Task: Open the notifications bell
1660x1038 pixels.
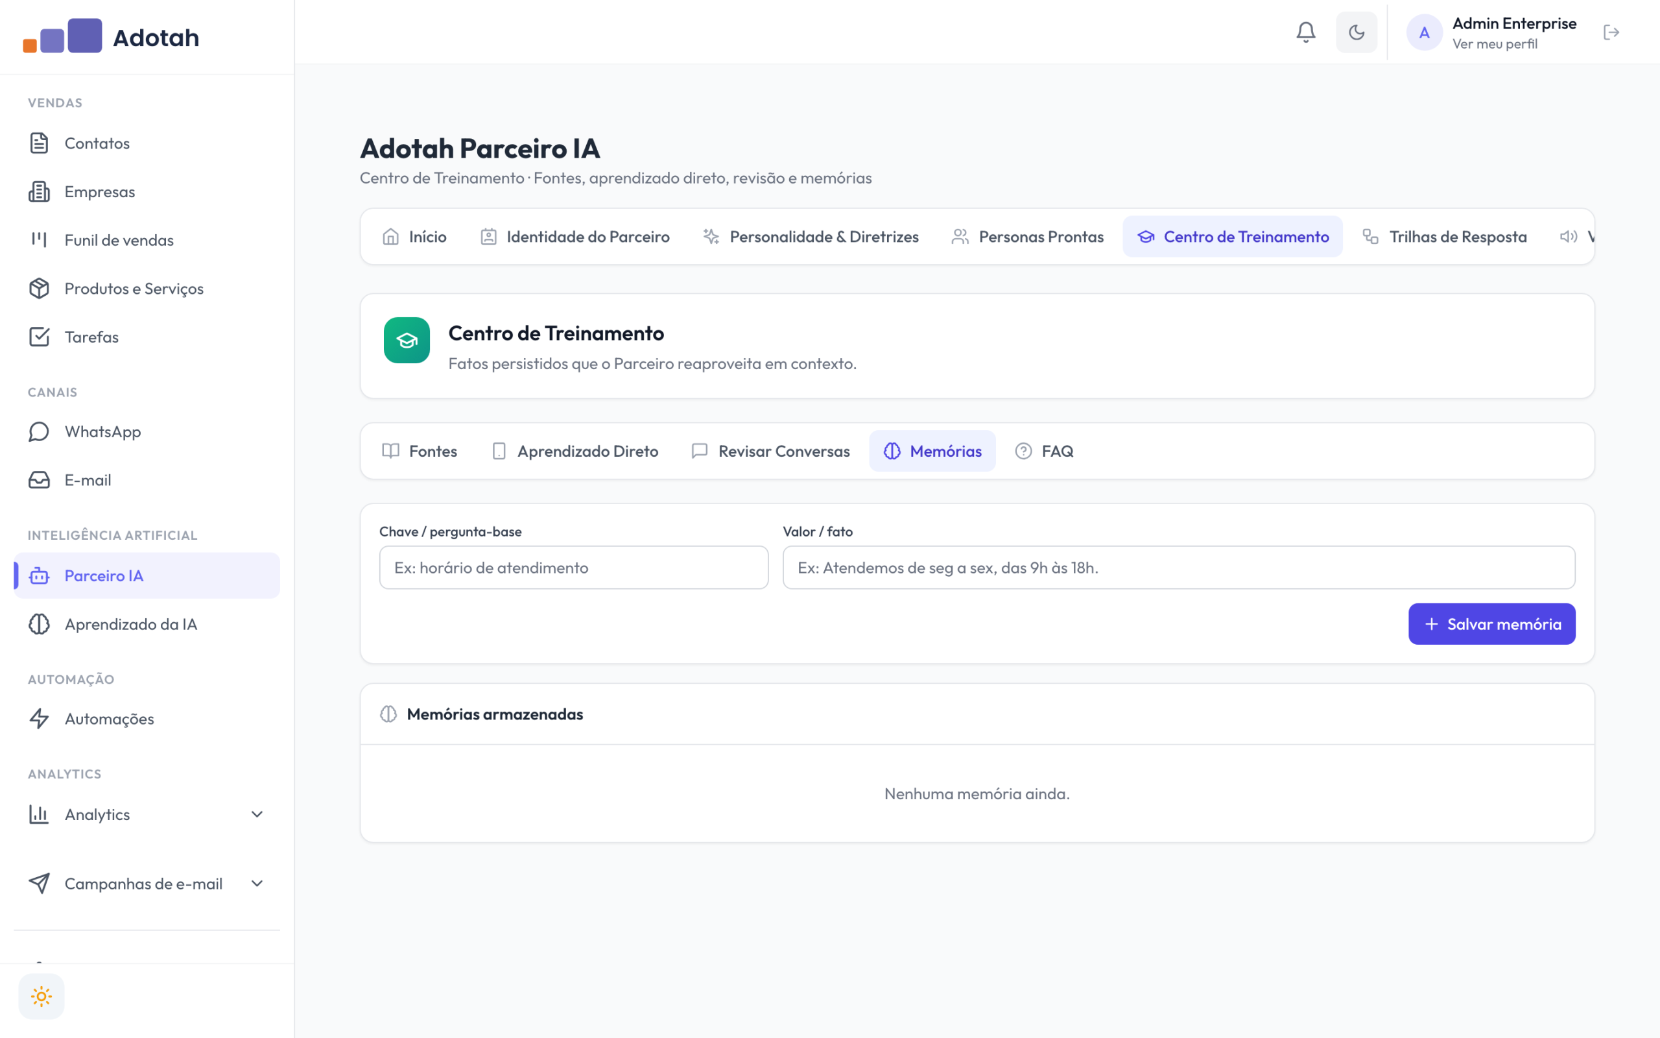Action: click(1305, 32)
